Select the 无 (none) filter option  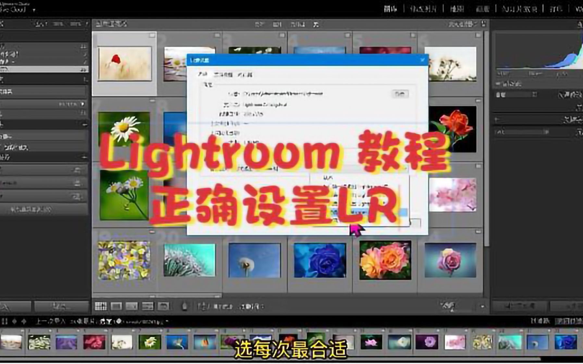coord(316,24)
